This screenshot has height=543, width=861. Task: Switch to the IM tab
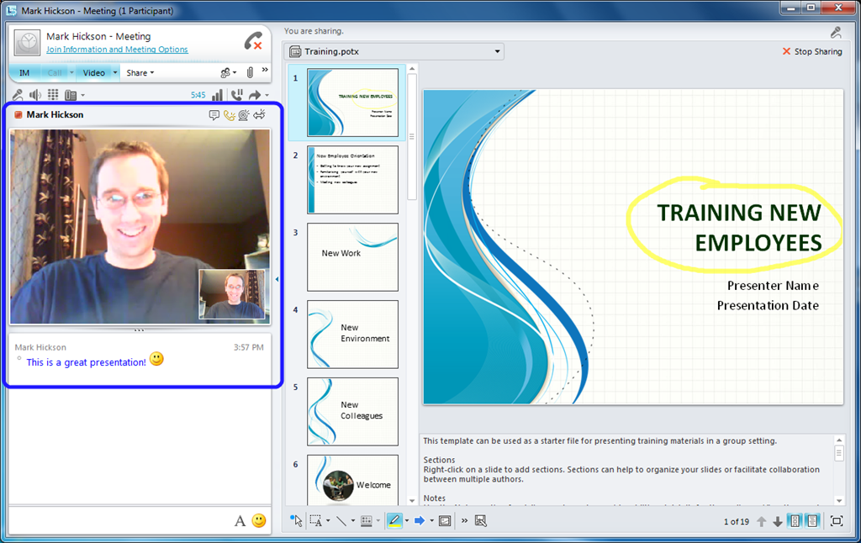click(x=24, y=72)
